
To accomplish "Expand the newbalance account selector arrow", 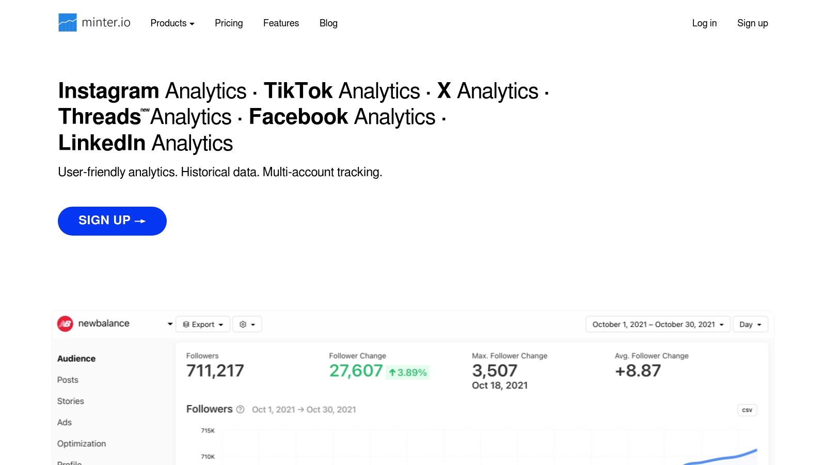I will [170, 324].
